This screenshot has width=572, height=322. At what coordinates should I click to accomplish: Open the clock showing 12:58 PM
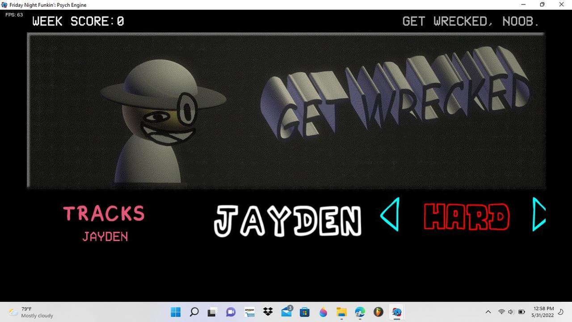coord(543,312)
